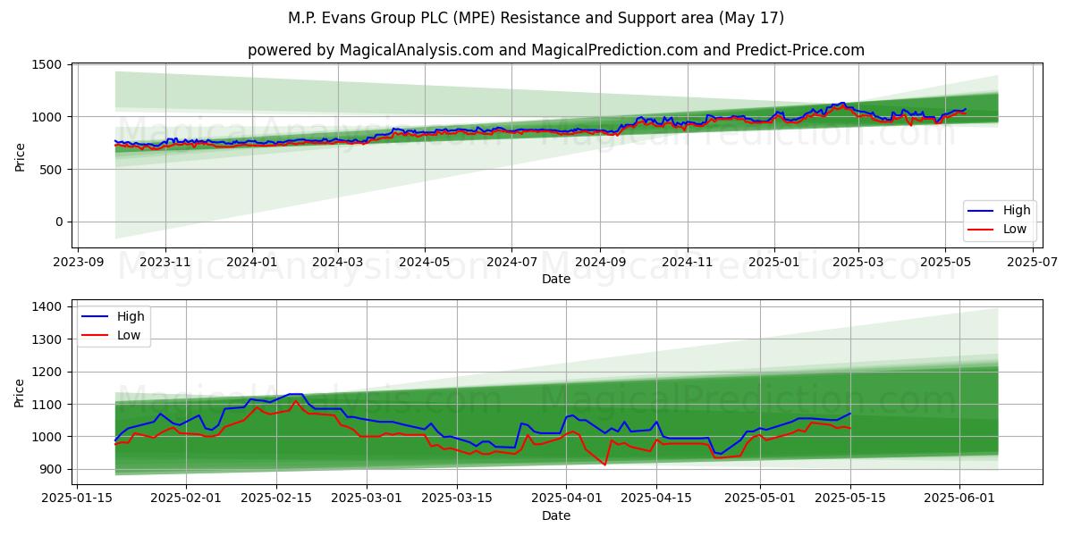Click the lower chart 'Price' axis label
The height and width of the screenshot is (536, 1073).
pyautogui.click(x=21, y=392)
